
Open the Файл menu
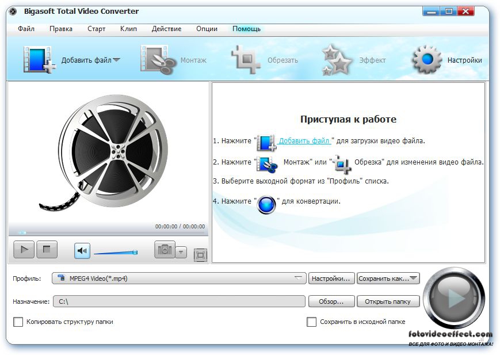point(26,29)
